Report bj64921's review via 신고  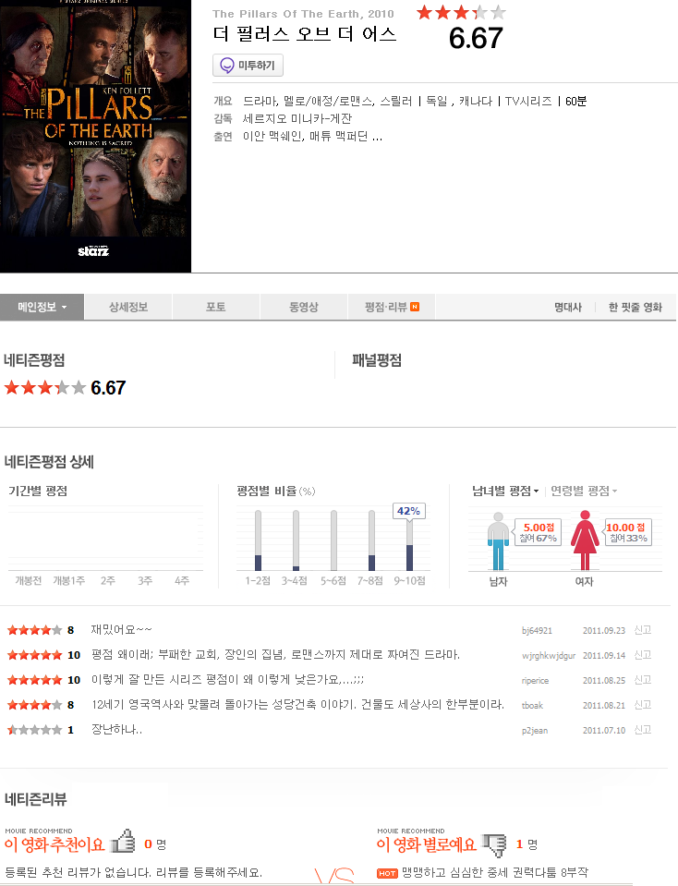(x=643, y=630)
